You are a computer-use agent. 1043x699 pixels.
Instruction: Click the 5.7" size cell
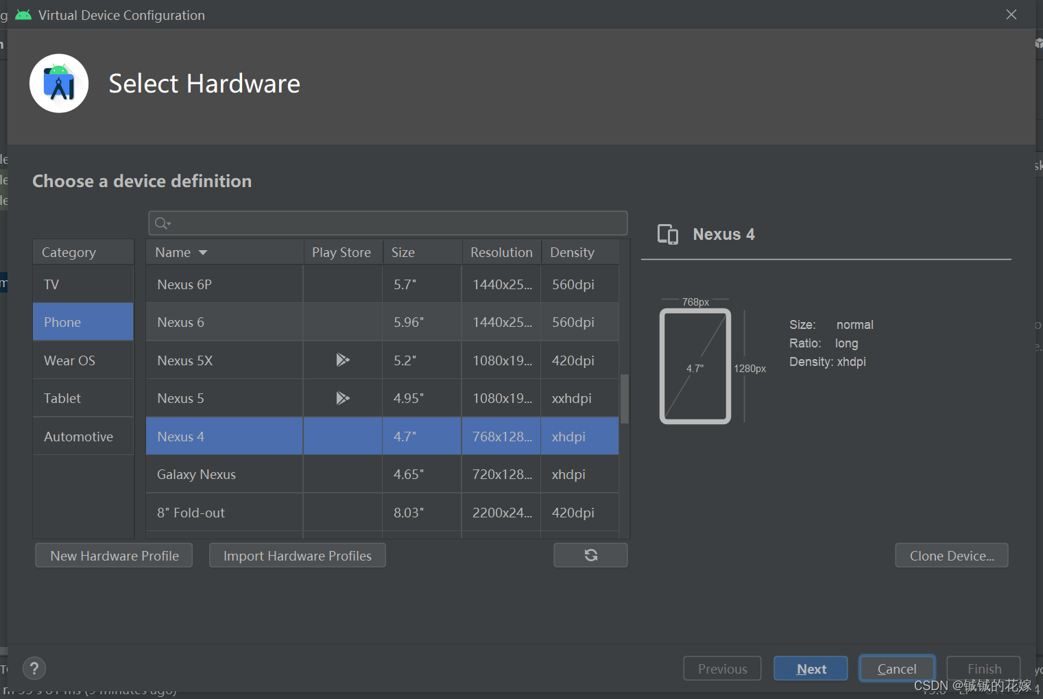422,284
